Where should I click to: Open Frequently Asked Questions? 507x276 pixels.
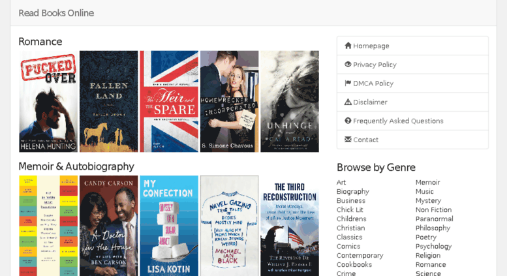412,121
